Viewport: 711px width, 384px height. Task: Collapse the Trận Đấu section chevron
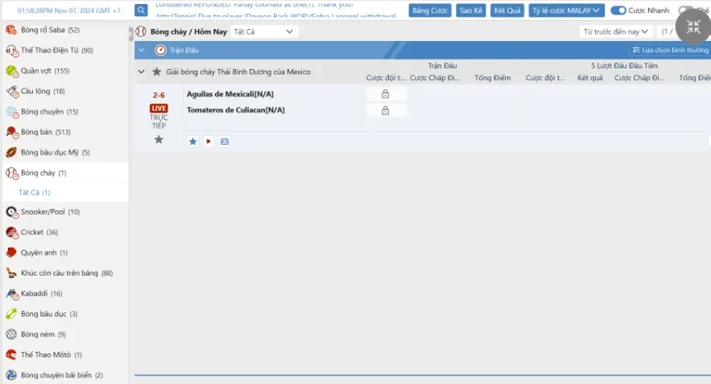[142, 50]
